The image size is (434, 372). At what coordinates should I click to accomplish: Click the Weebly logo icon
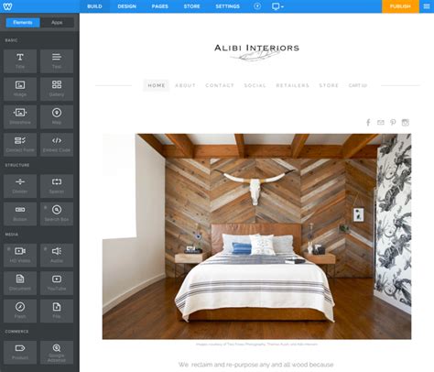click(x=7, y=6)
